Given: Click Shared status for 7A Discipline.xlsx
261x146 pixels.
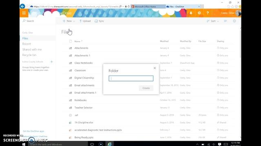Looking at the screenshot, I should 221,122.
